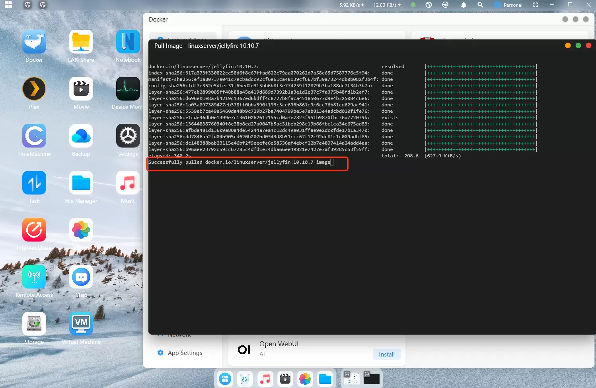Viewport: 596px width, 388px height.
Task: Launch the Backup app
Action: (81, 136)
